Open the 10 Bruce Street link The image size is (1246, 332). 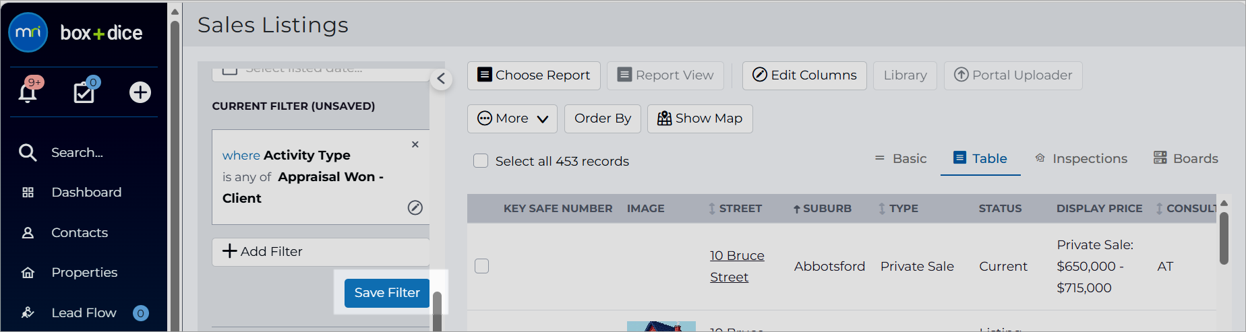(x=737, y=266)
